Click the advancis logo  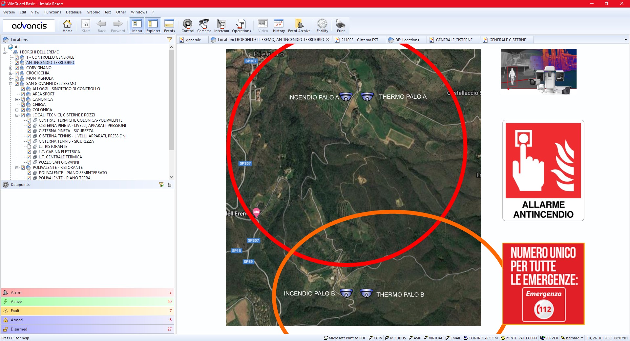click(29, 26)
